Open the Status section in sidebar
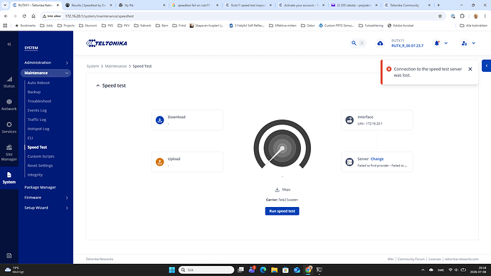The image size is (491, 276). (9, 83)
